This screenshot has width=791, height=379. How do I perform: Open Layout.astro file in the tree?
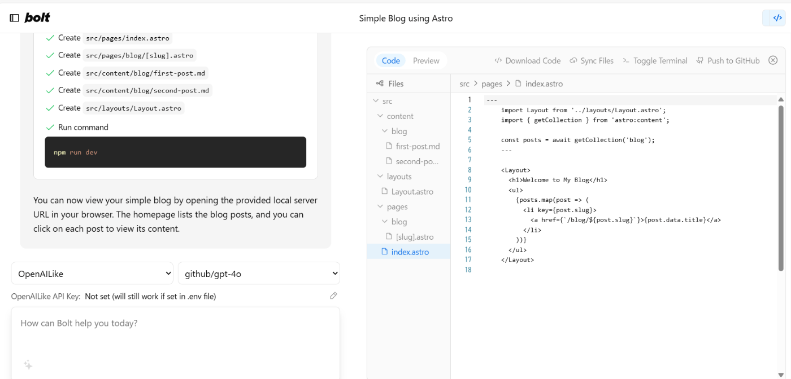click(412, 192)
